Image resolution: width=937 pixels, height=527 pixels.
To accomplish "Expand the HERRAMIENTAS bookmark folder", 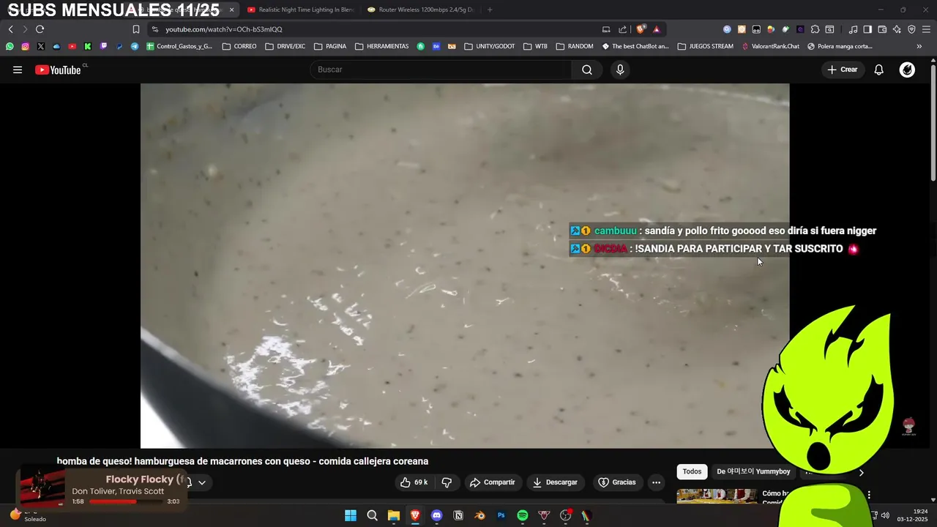I will 382,46.
